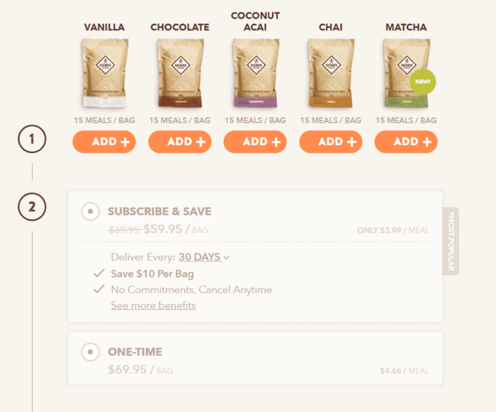Add a Vanilla bag
The width and height of the screenshot is (496, 412).
[x=105, y=142]
